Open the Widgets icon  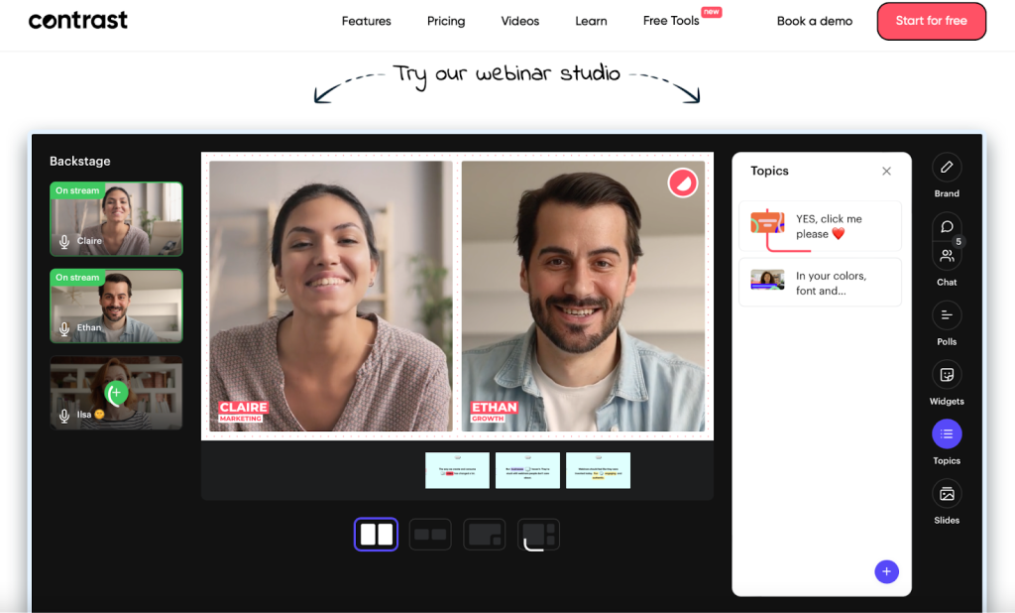tap(947, 375)
